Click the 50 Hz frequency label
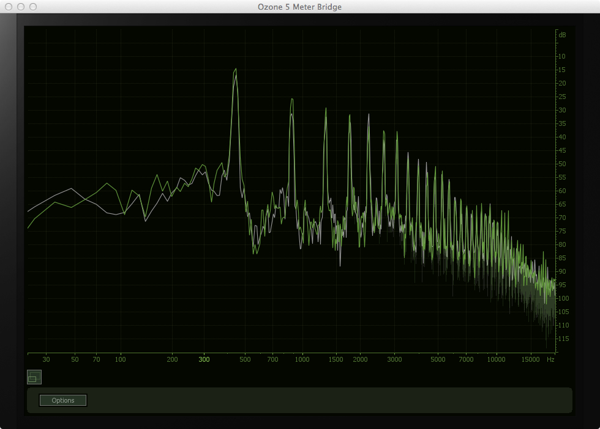Screen dimensions: 600x429 pyautogui.click(x=75, y=359)
